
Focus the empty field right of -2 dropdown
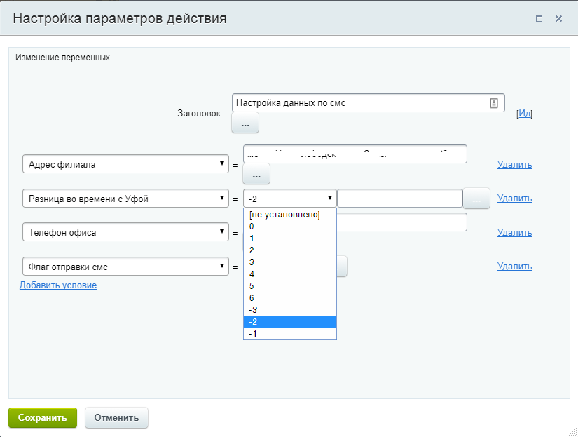point(400,199)
